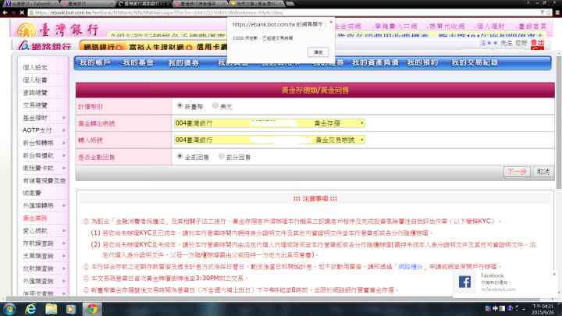Open 轉入帳號 account dropdown
Viewport: 562px width, 316px height.
pyautogui.click(x=270, y=140)
